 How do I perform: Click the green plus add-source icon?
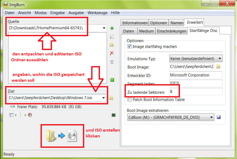(112, 28)
